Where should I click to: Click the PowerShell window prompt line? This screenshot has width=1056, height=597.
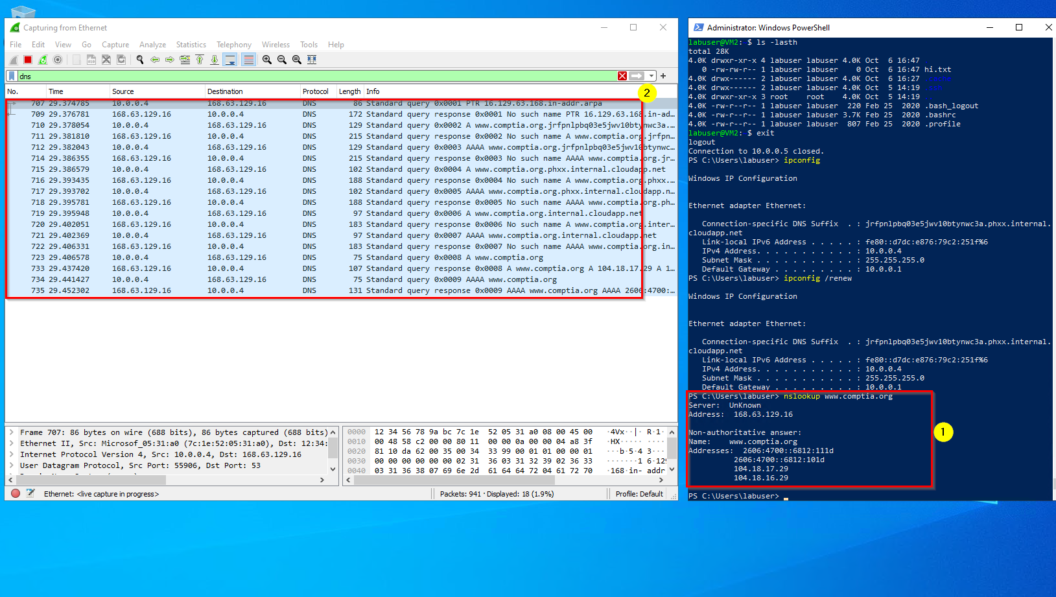[x=739, y=496]
